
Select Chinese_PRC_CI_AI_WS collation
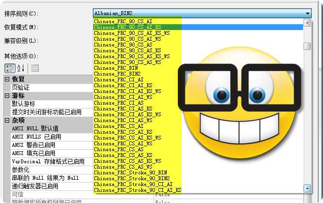click(198, 97)
